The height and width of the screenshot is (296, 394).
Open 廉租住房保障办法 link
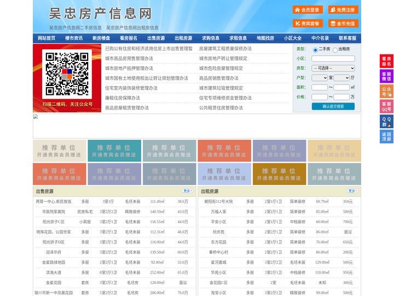[123, 98]
